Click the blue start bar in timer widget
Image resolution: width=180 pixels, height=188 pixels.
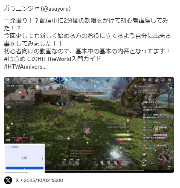pos(24,168)
